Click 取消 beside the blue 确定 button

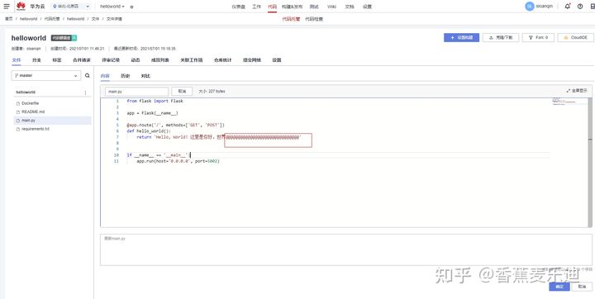coord(582,287)
